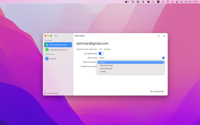Click the Re-authenticate button
Image resolution: width=200 pixels, height=125 pixels.
[x=157, y=91]
